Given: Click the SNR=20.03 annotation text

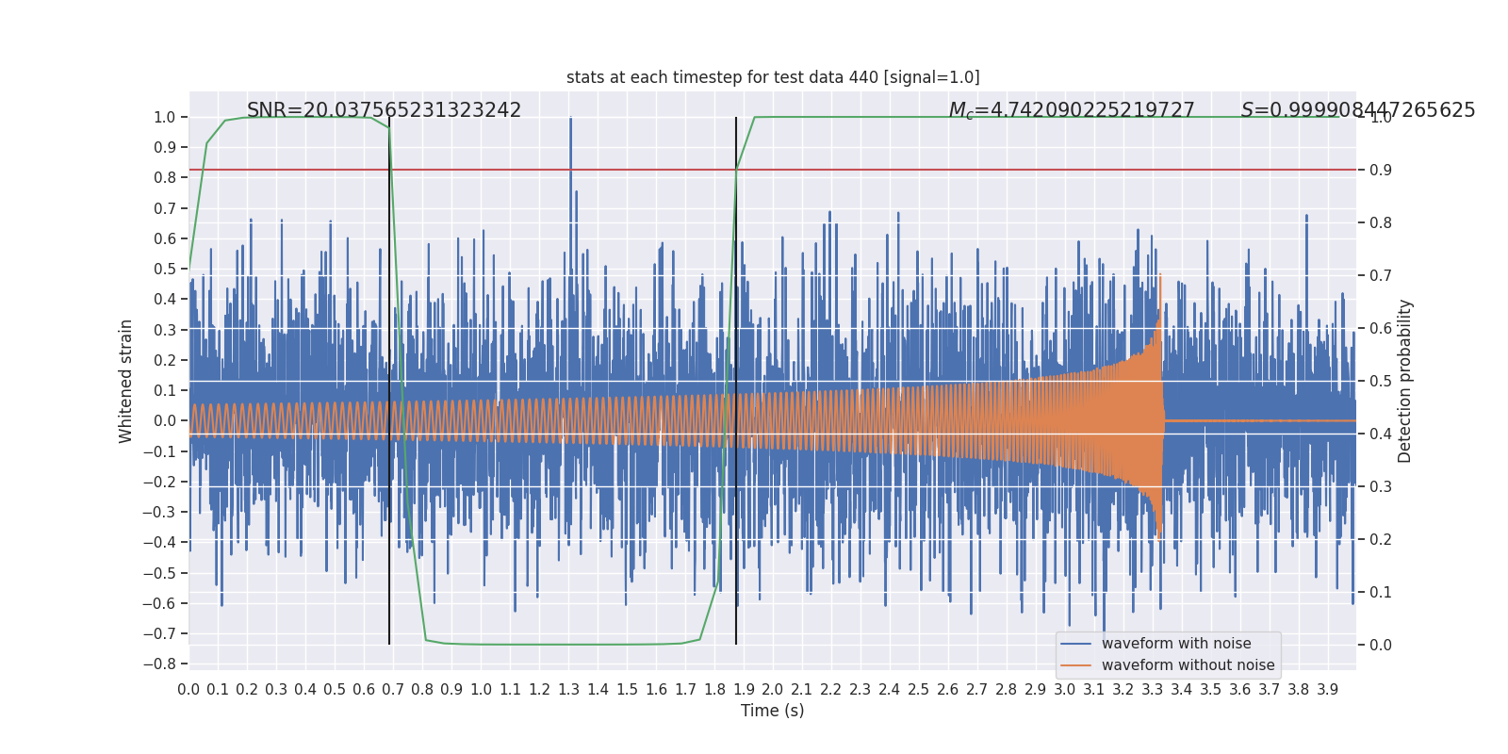Looking at the screenshot, I should pos(384,110).
